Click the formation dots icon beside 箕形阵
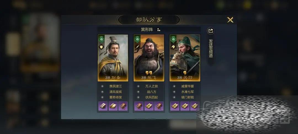The width and height of the screenshot is (298, 134). coord(159,30)
